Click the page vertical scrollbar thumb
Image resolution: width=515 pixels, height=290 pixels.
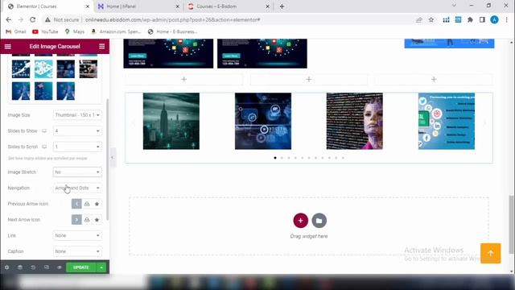pyautogui.click(x=512, y=225)
